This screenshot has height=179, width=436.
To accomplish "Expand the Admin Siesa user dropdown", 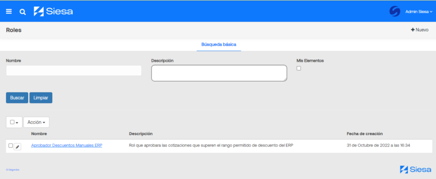I will pyautogui.click(x=419, y=12).
